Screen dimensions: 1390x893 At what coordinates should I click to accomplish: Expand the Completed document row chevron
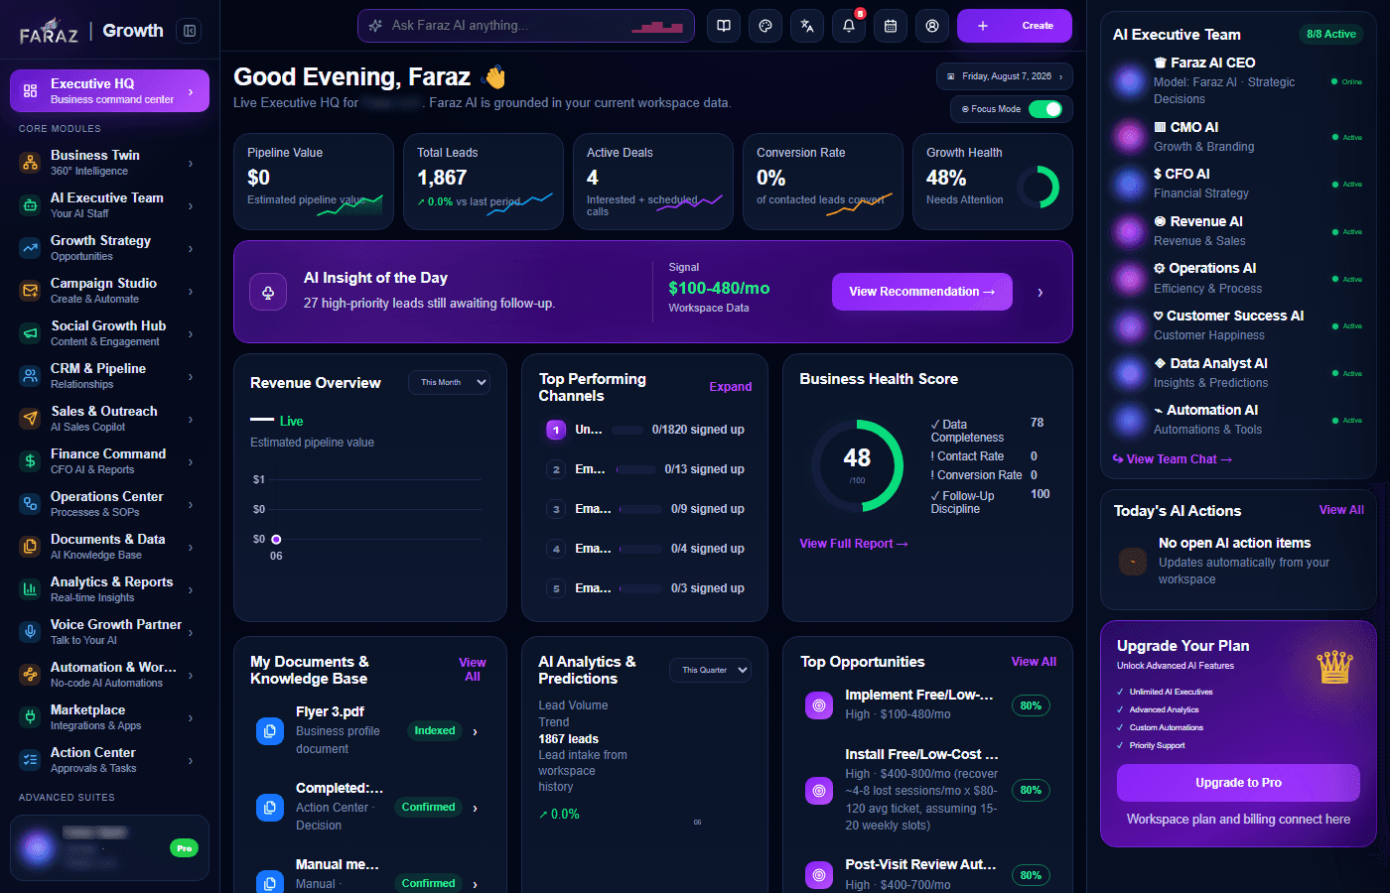476,808
